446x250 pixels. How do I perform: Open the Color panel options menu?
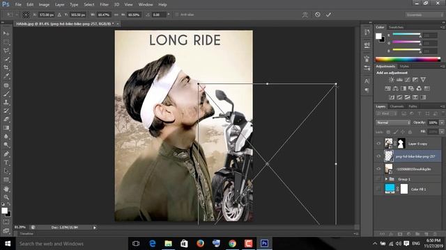[443, 27]
